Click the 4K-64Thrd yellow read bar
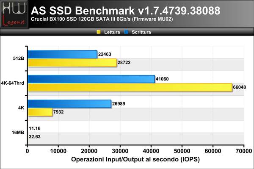Screen dimensions: 254x169 coord(130,87)
